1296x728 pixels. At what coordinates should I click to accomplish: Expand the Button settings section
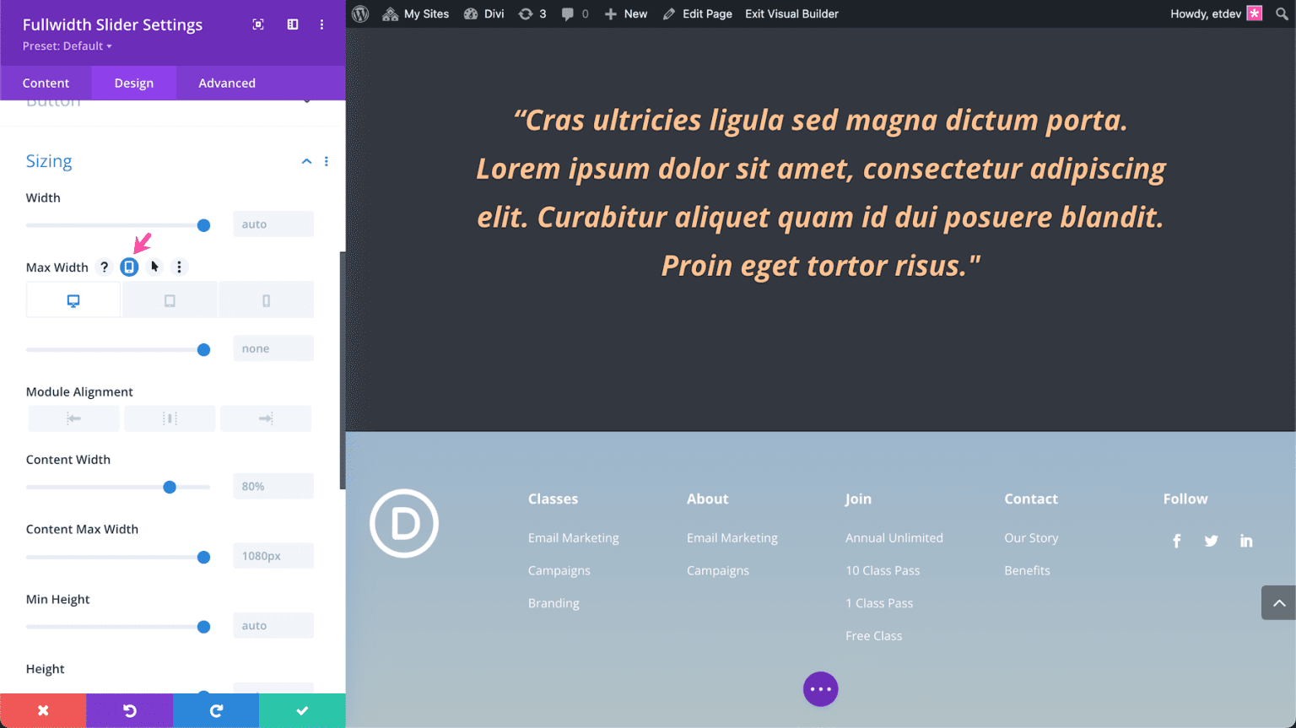click(307, 100)
